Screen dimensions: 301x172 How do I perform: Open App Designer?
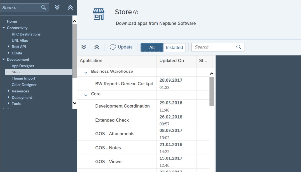tap(23, 66)
